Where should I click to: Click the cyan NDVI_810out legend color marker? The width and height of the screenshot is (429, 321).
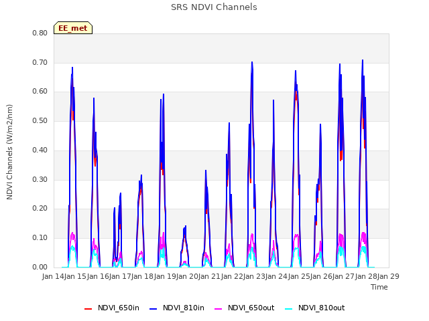[289, 309]
